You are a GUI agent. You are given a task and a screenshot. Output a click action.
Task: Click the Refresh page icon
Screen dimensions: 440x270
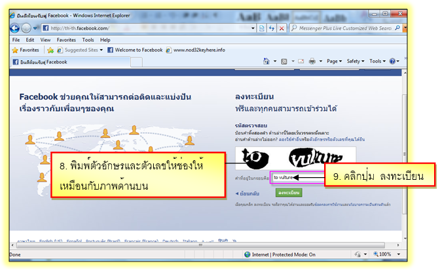pos(271,28)
